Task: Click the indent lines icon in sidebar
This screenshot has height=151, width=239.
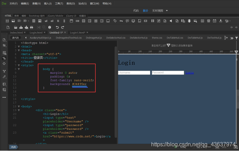Action: 4,58
